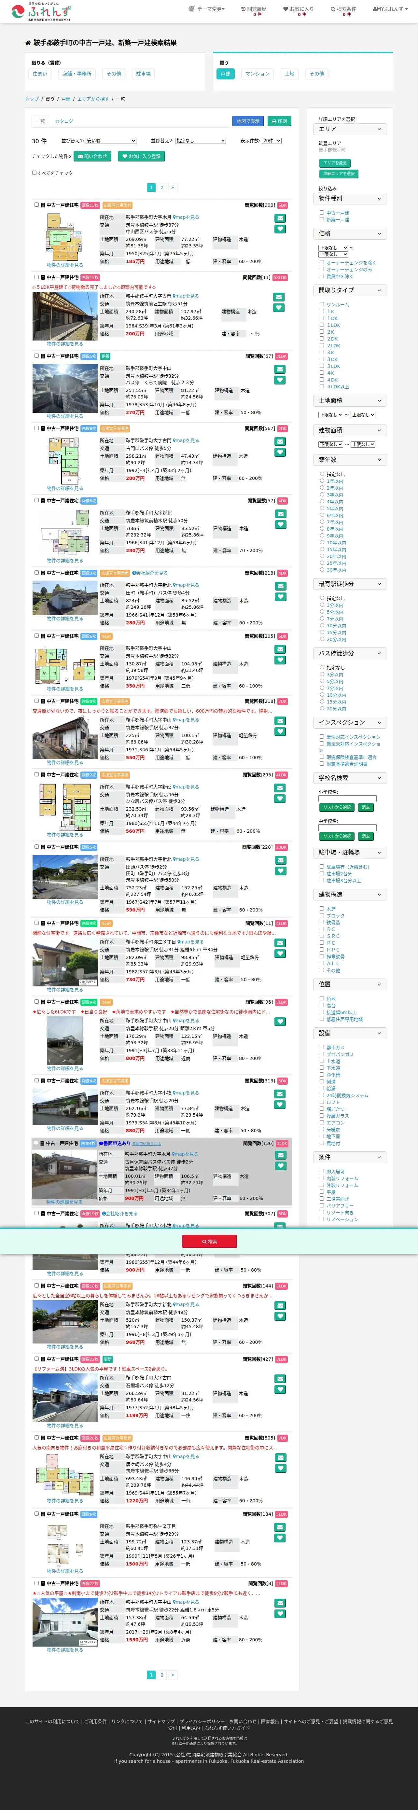Viewport: 418px width, 1810px height.
Task: Click the 小学校名 input field
Action: 347,799
